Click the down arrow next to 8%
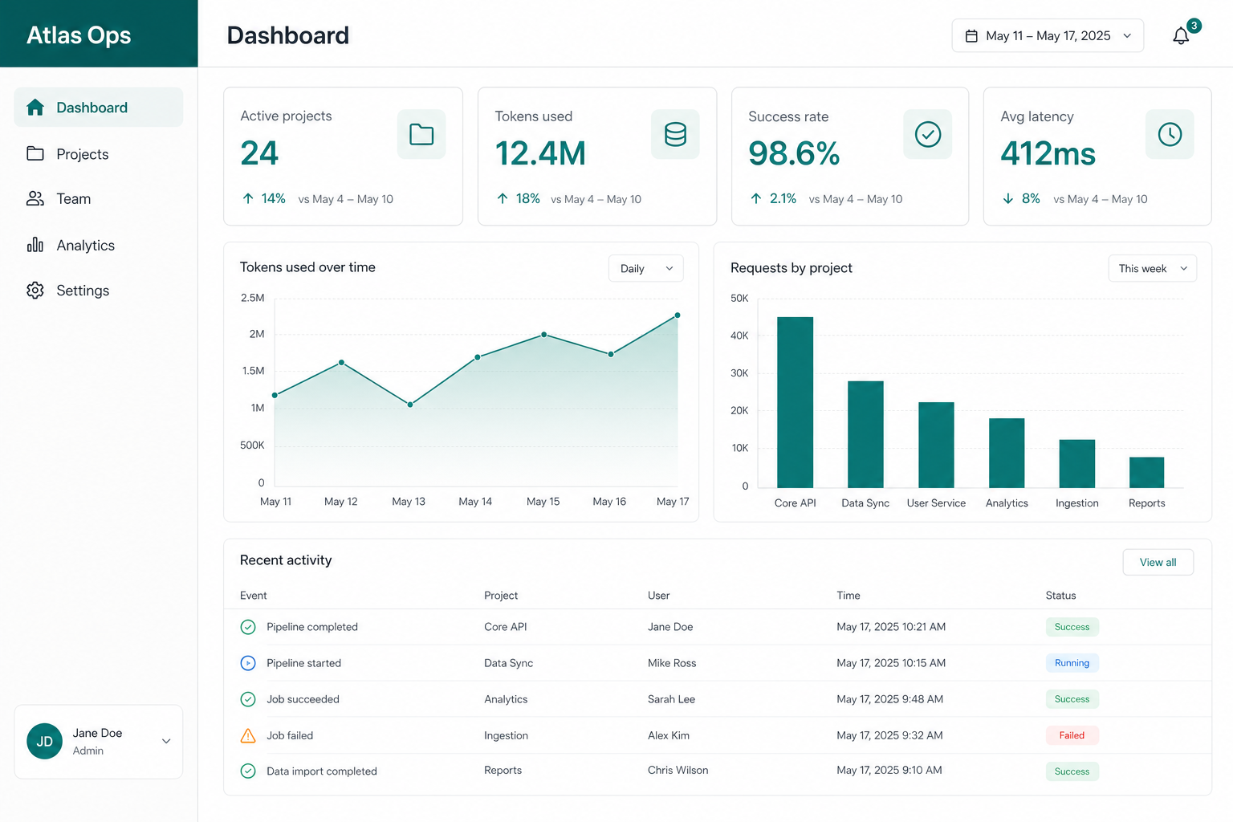 pyautogui.click(x=1008, y=198)
